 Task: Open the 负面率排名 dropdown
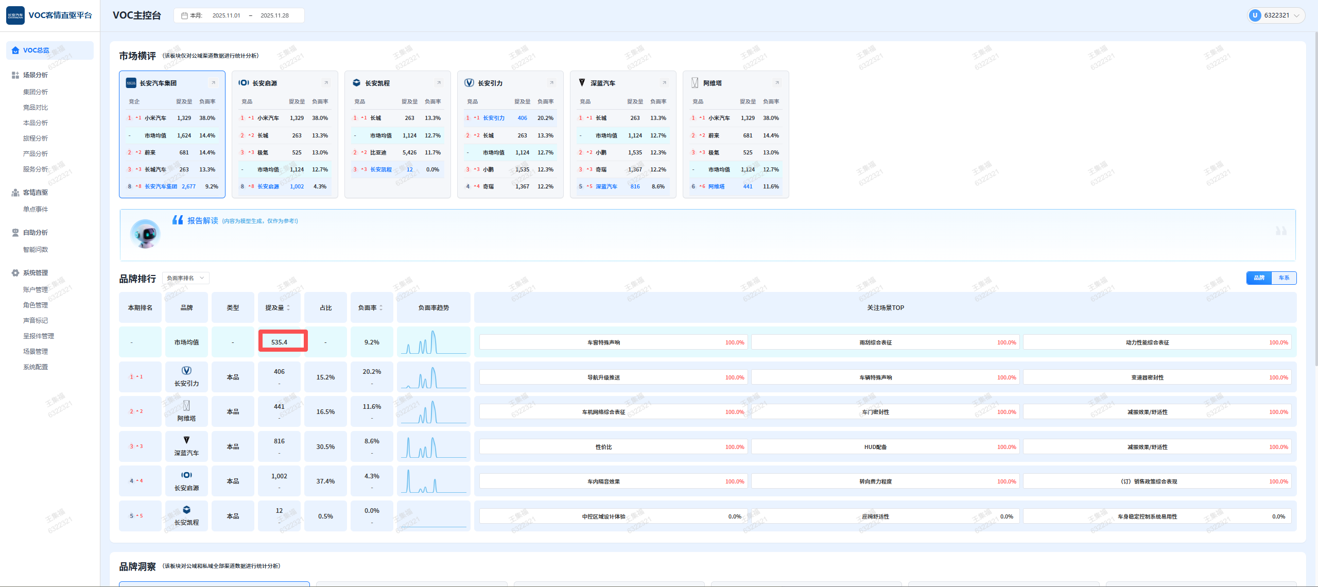[x=186, y=278]
